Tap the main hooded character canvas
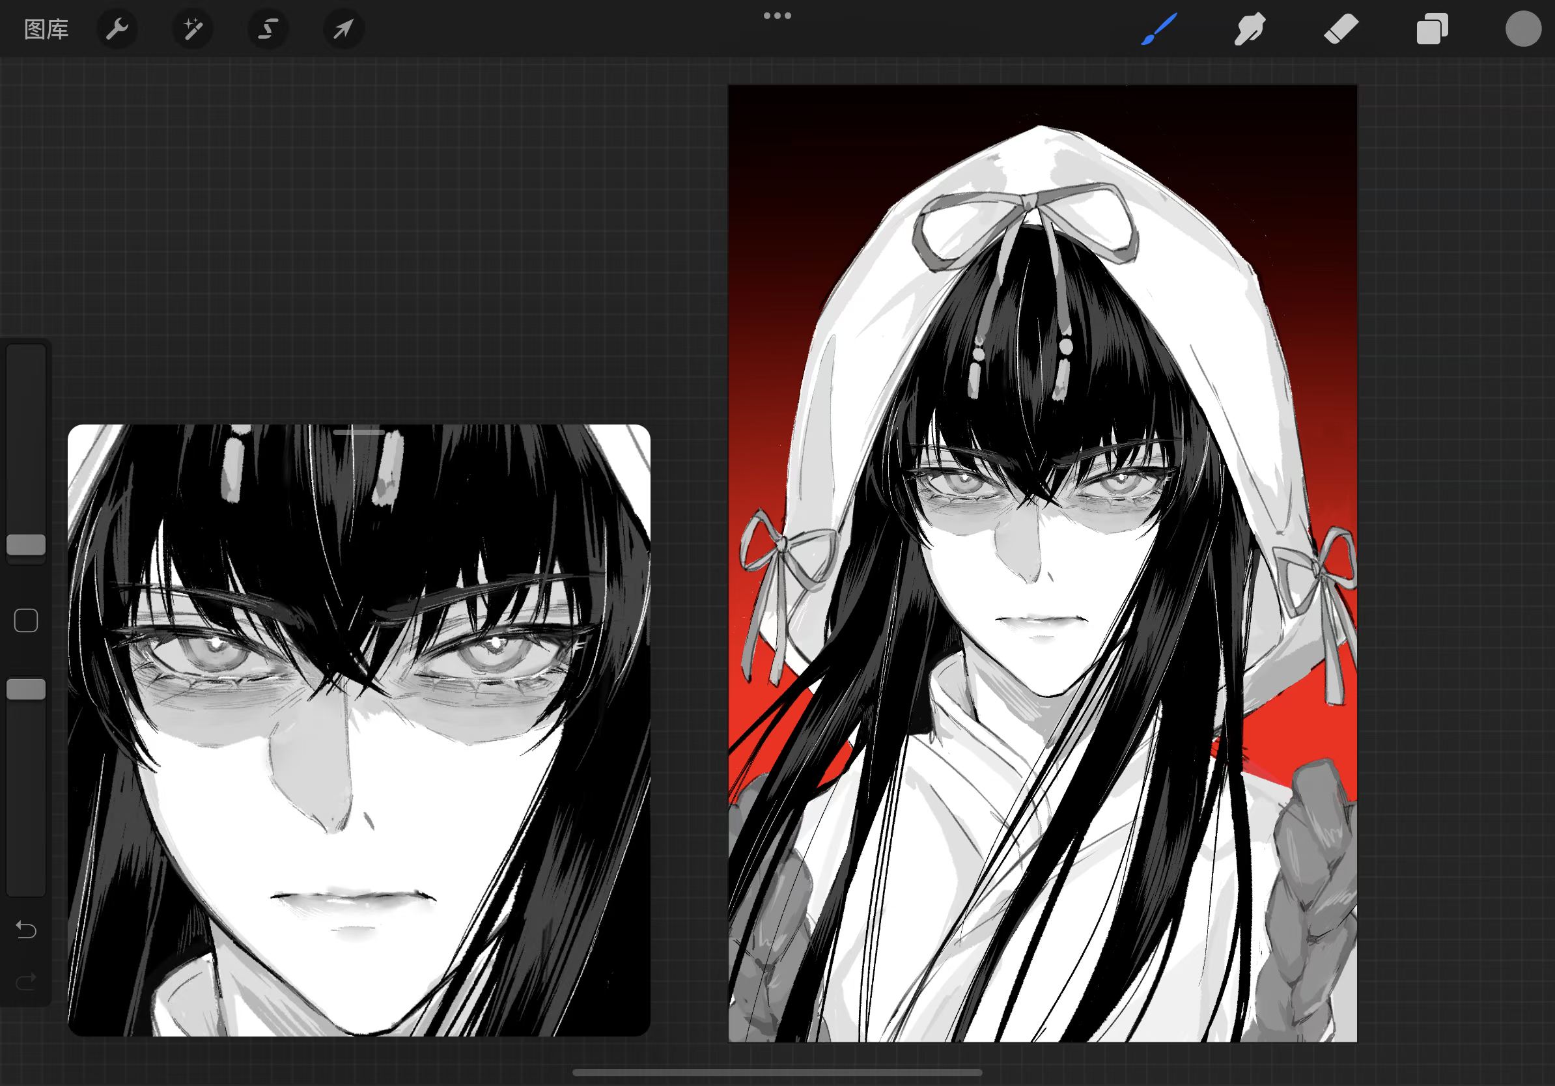1555x1086 pixels. 1042,562
